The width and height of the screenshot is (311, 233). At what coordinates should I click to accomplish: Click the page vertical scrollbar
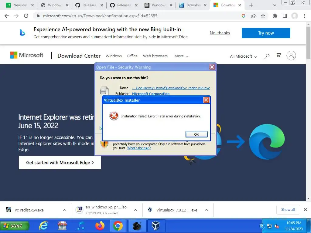coord(308,42)
